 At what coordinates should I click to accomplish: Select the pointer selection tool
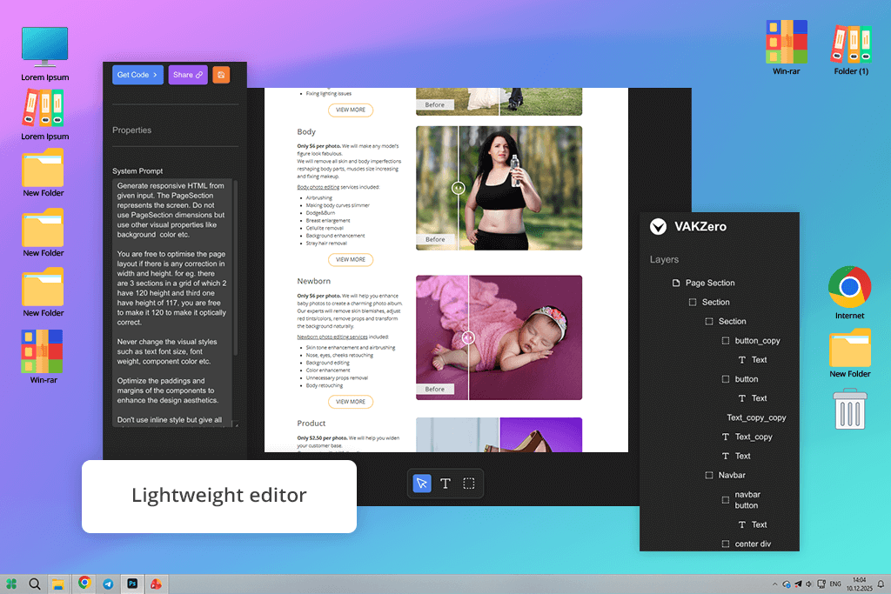point(422,484)
